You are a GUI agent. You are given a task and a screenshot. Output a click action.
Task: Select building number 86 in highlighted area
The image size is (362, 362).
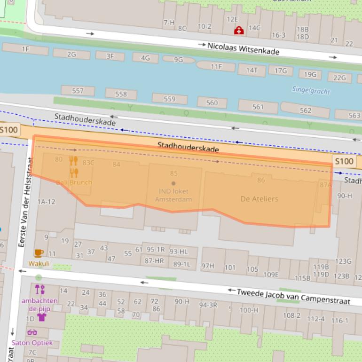tap(261, 180)
